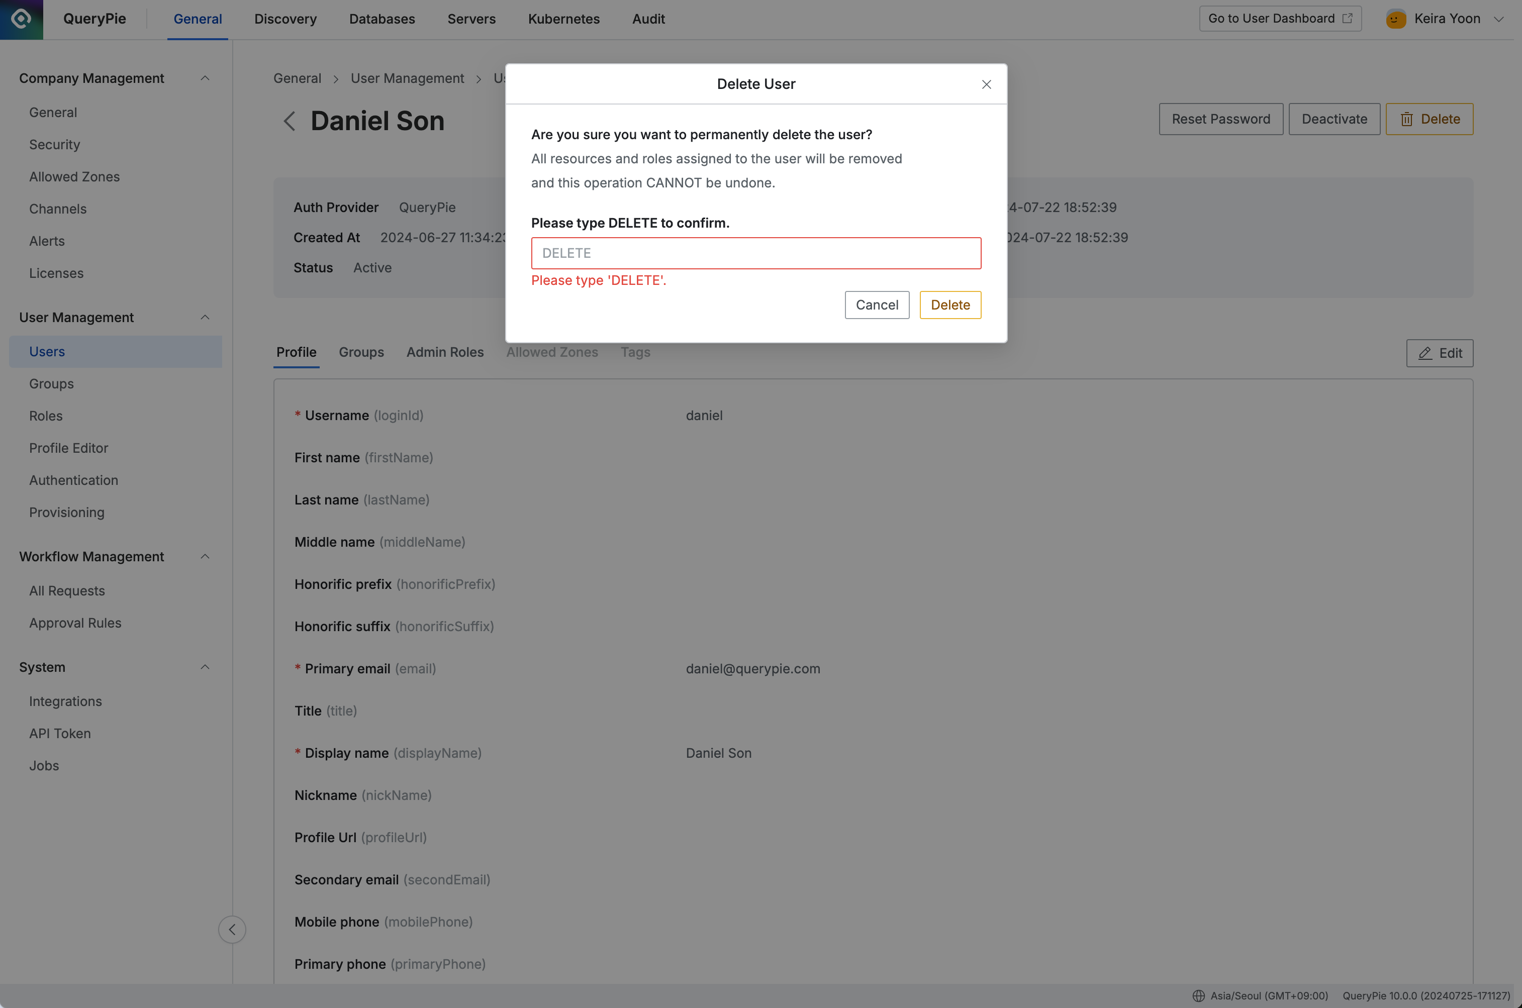The width and height of the screenshot is (1522, 1008).
Task: Click the back arrow next to Daniel Son
Action: pyautogui.click(x=290, y=120)
